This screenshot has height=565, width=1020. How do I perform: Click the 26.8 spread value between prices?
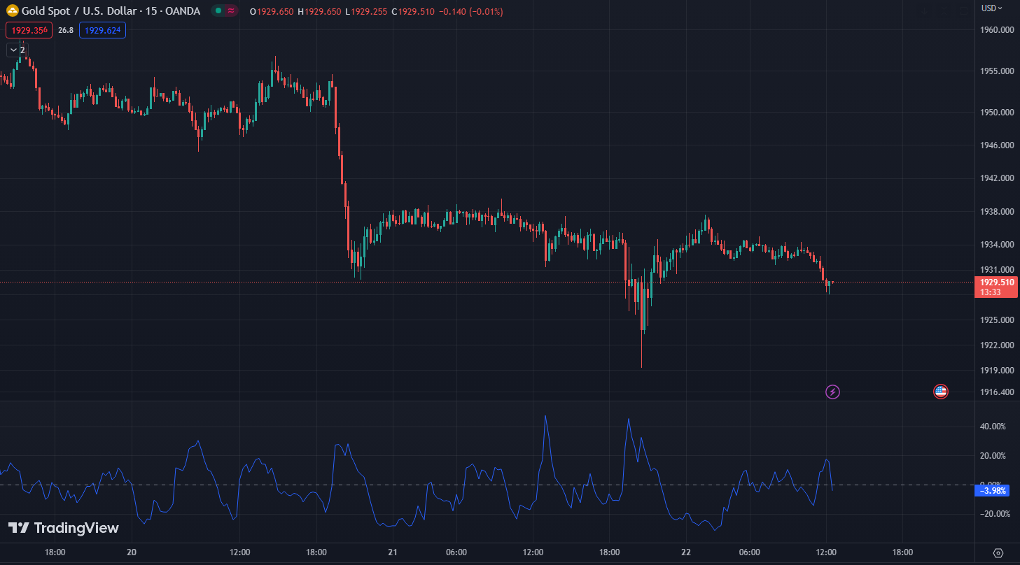tap(66, 30)
